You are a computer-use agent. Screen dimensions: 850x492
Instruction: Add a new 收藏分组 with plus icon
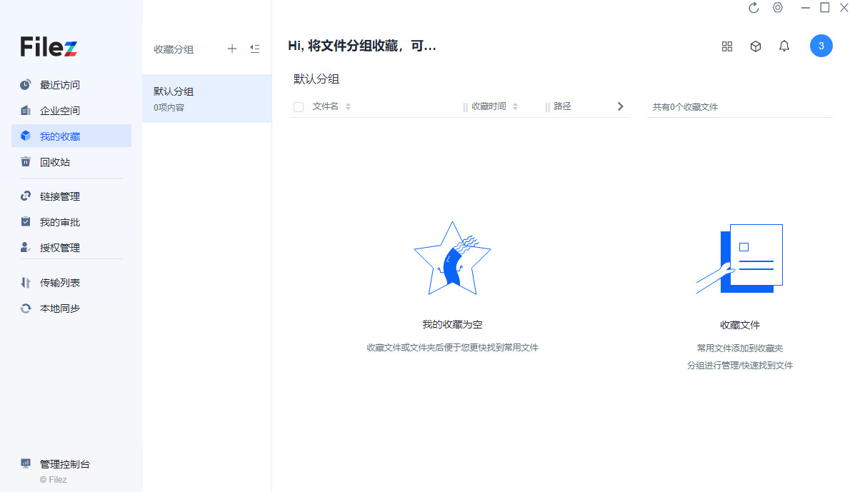232,49
